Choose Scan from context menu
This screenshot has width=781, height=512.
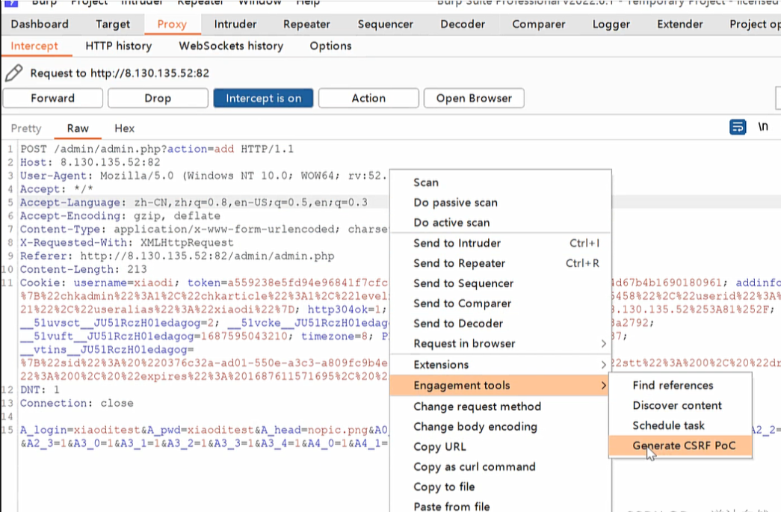[501, 182]
